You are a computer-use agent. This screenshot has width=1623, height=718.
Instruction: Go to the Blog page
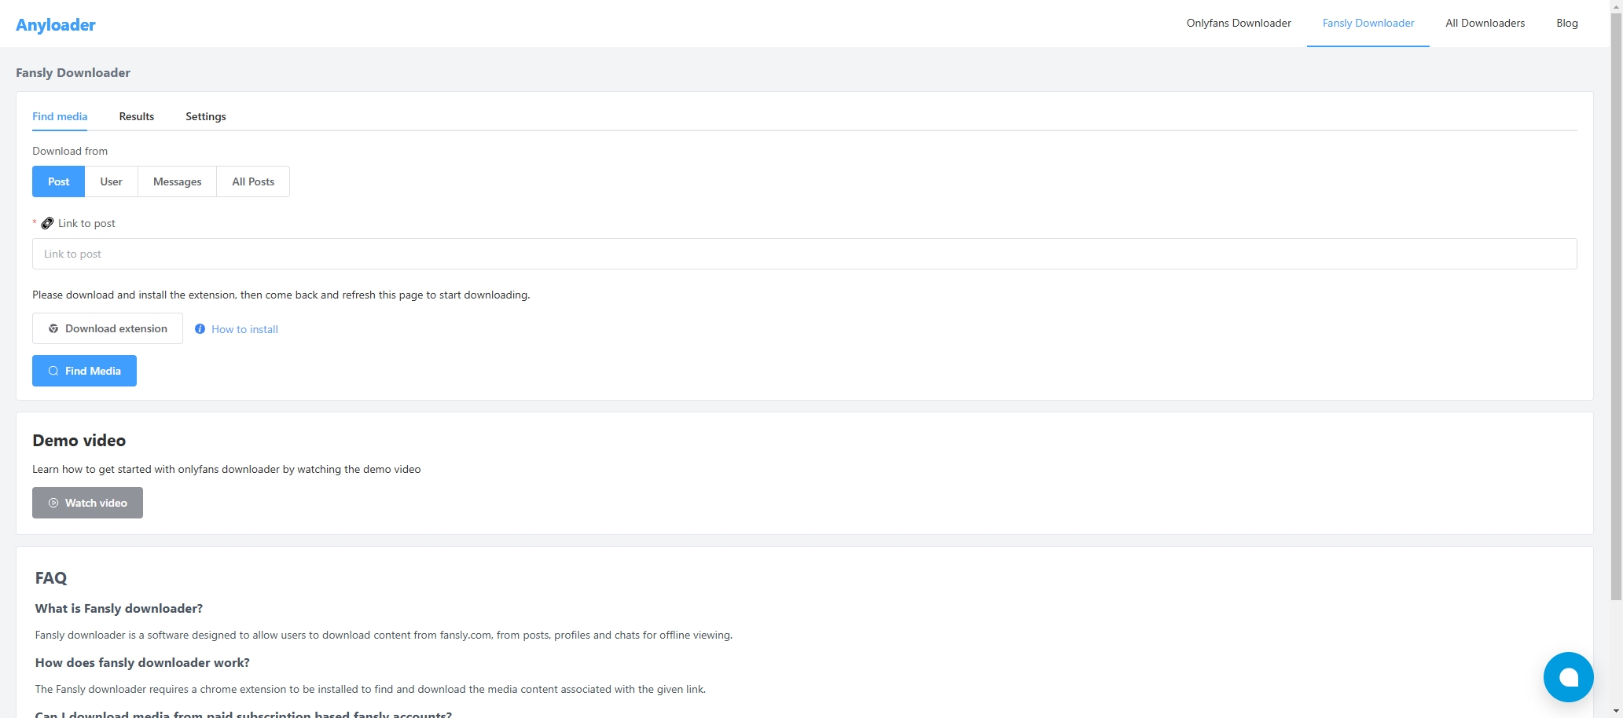[1567, 23]
